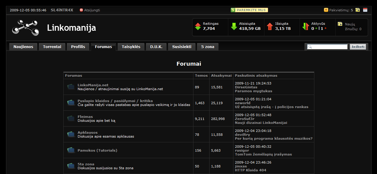Click the yellow star Pakvietimų icon
377x174 pixels.
tap(326, 10)
